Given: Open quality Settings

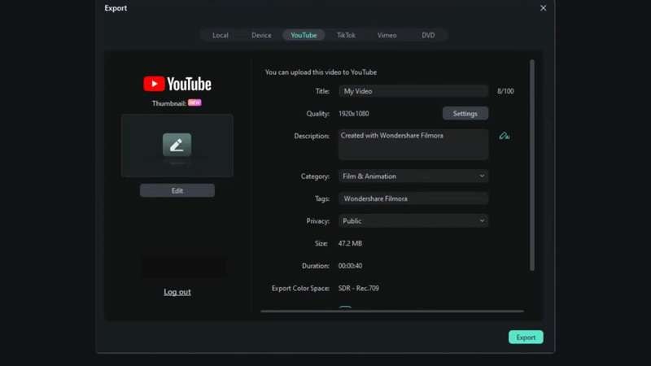Looking at the screenshot, I should click(465, 113).
